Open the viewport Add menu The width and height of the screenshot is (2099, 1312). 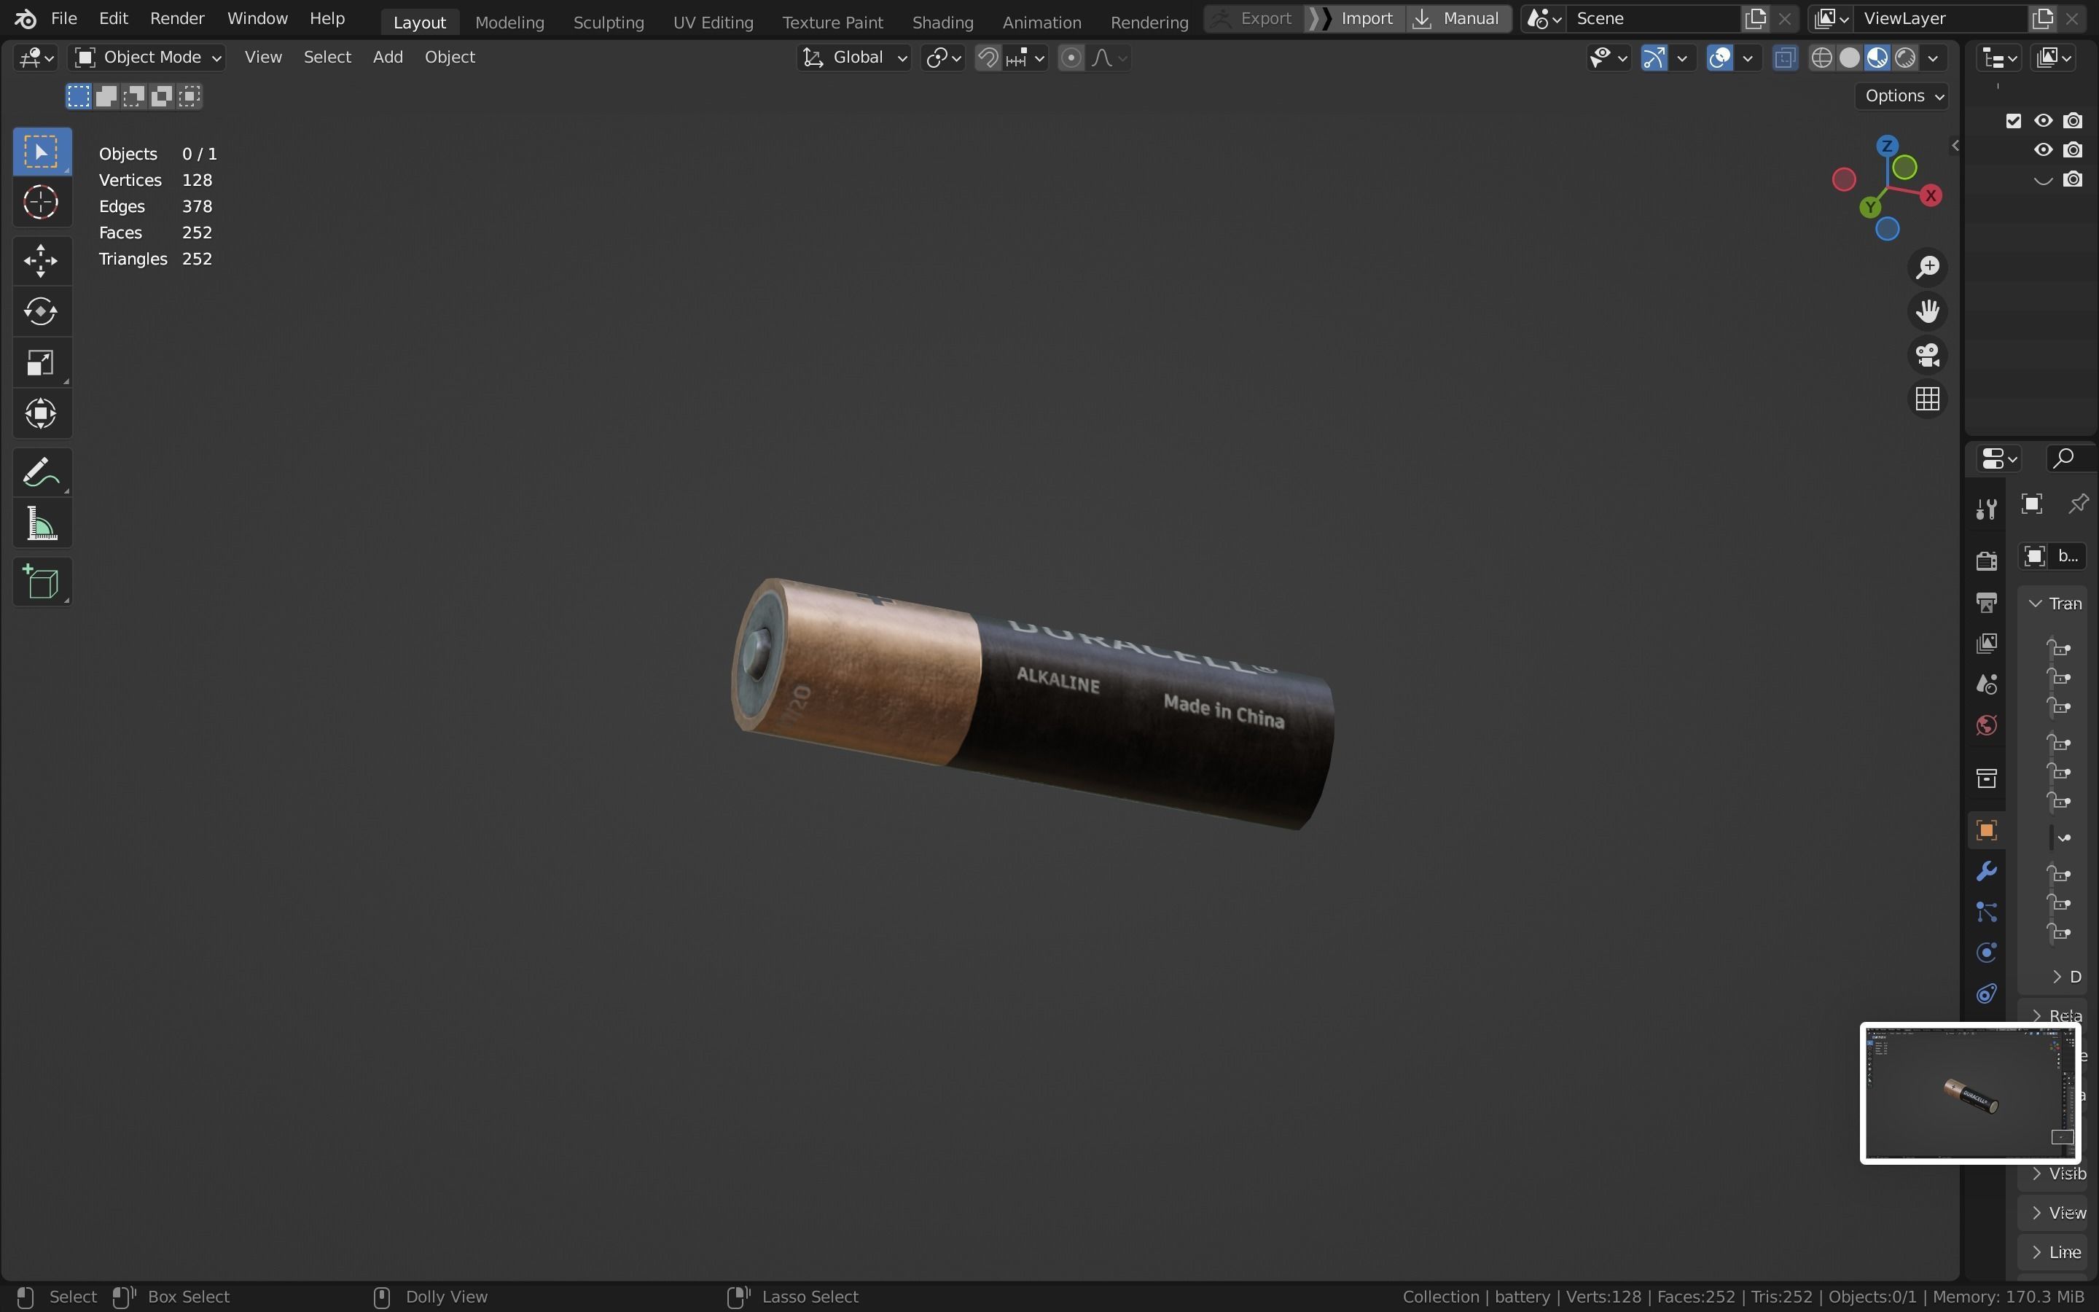tap(388, 58)
